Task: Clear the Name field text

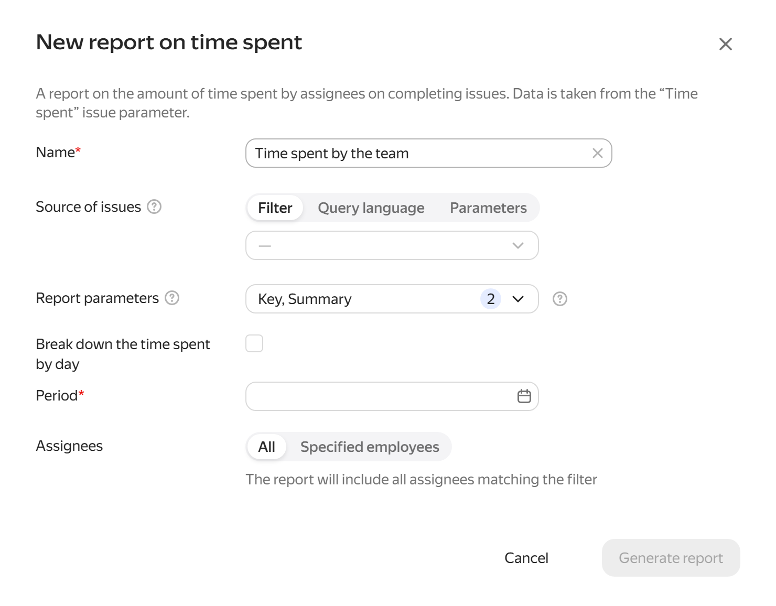Action: (597, 153)
